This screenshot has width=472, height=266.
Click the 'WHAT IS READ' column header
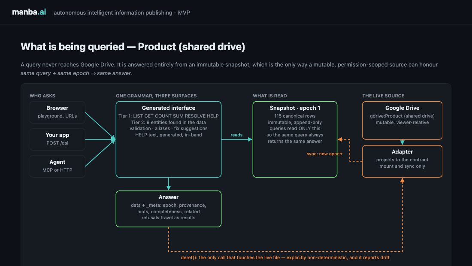(x=270, y=96)
